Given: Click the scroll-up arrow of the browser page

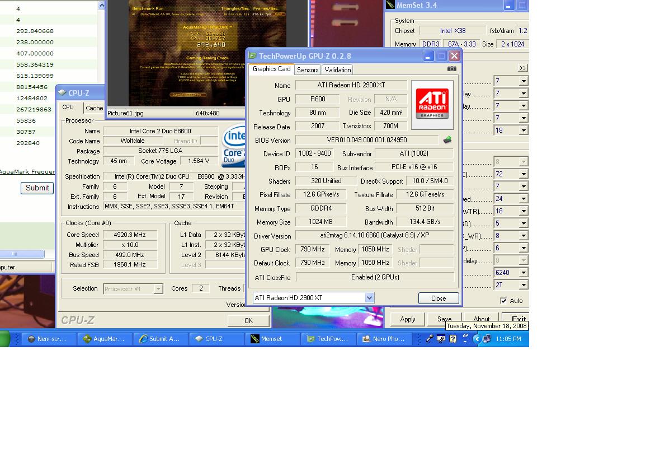Looking at the screenshot, I should coord(101,5).
